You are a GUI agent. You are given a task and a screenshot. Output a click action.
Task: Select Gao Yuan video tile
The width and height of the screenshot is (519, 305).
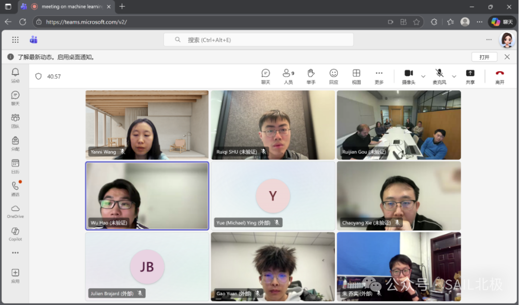tap(273, 267)
